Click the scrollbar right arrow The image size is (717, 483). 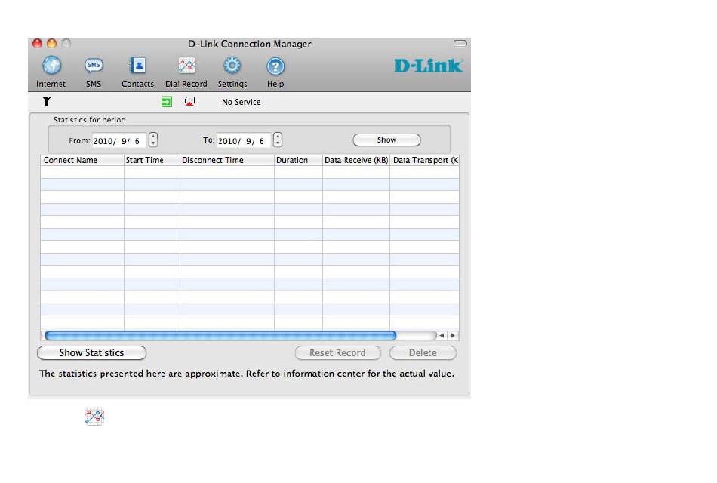tap(453, 335)
